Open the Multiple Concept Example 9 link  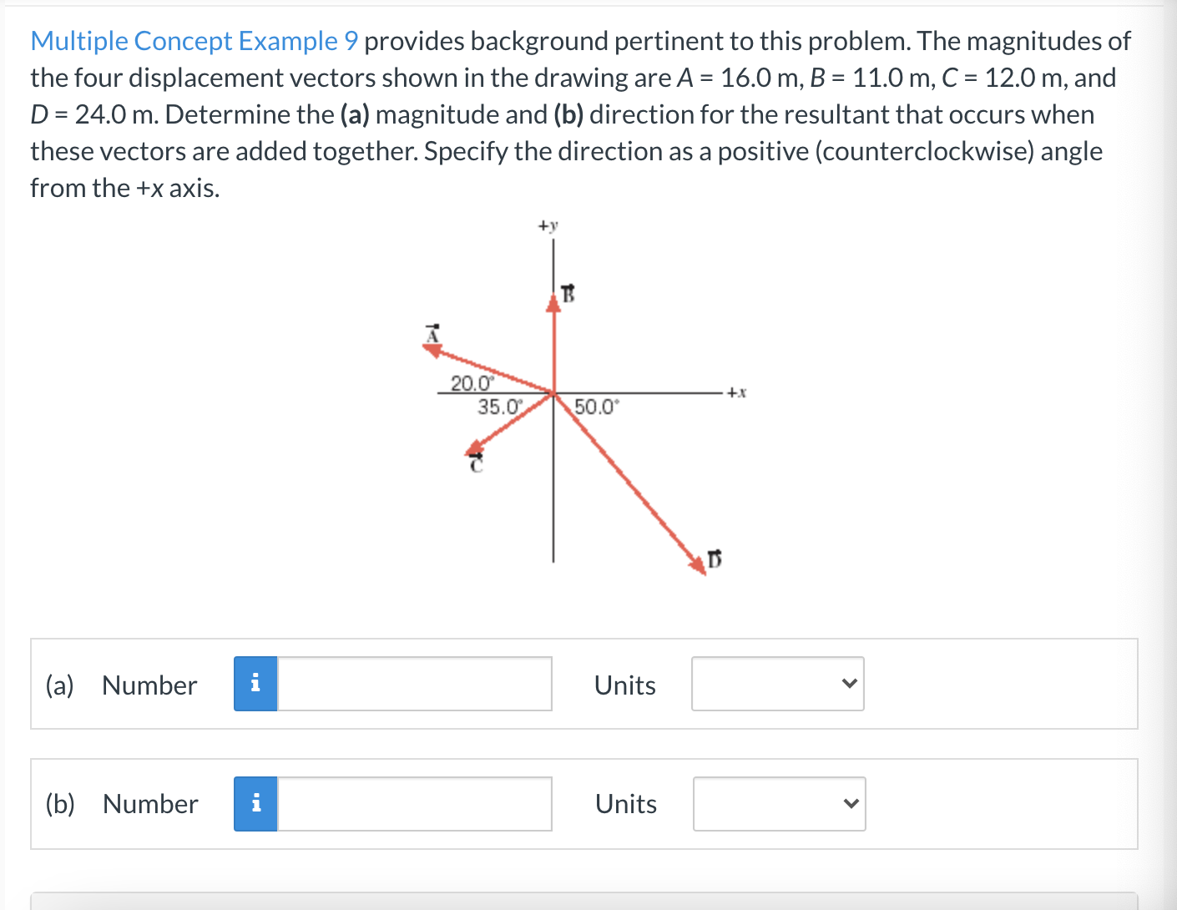(192, 40)
